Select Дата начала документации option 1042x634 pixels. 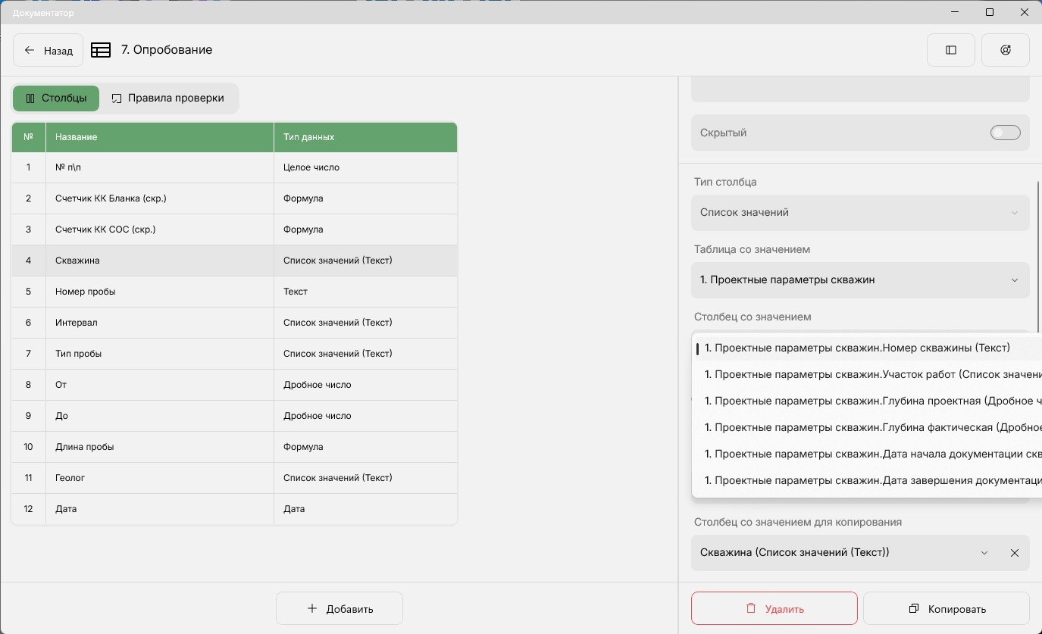867,454
